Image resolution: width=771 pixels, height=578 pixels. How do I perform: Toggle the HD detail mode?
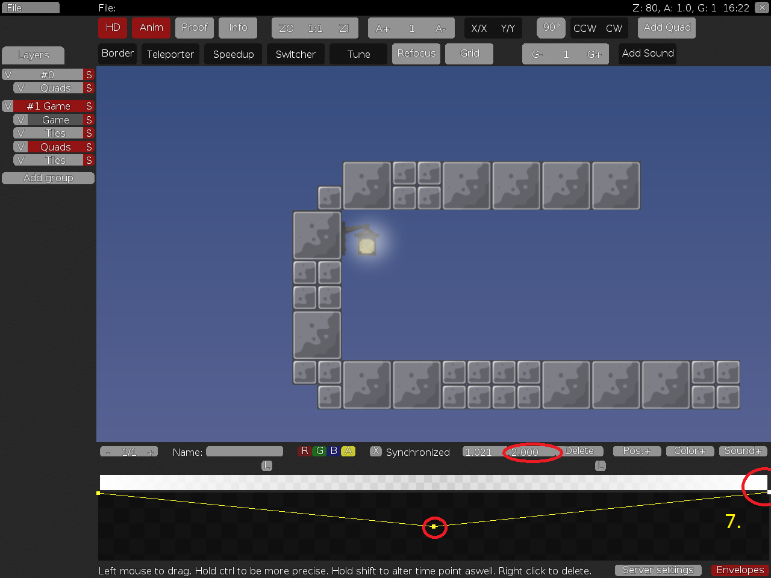tap(113, 28)
